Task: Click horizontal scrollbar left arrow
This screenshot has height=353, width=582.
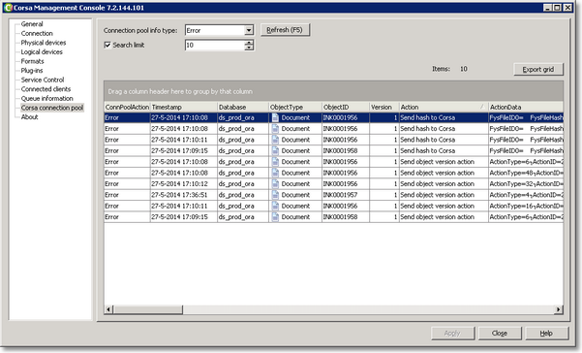Action: point(108,309)
